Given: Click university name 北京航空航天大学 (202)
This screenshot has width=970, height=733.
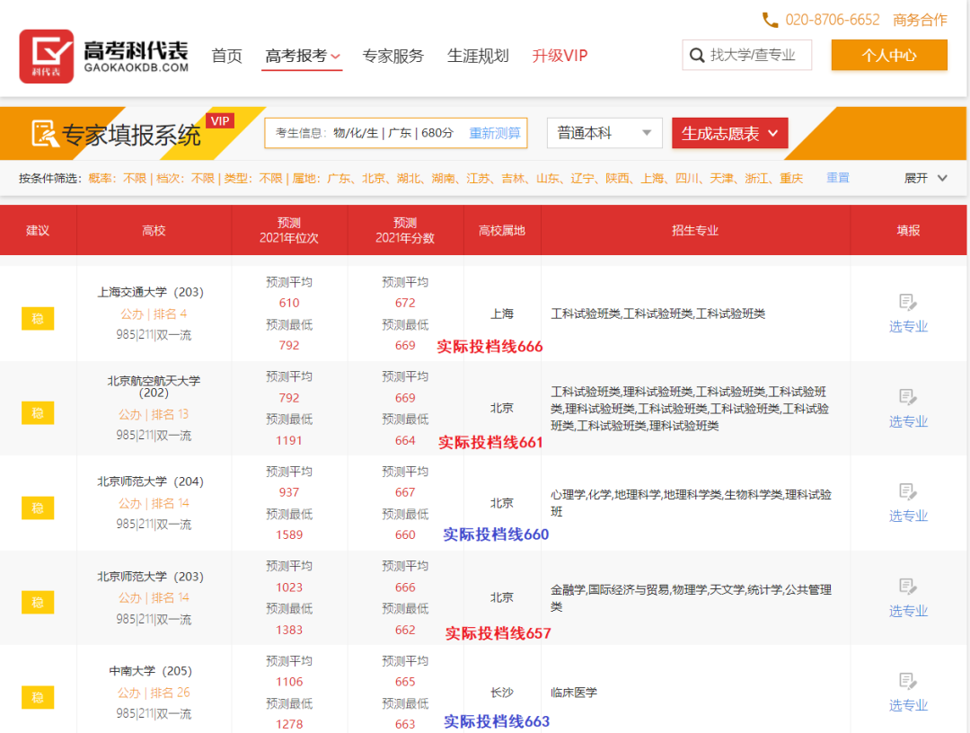Looking at the screenshot, I should [x=154, y=386].
